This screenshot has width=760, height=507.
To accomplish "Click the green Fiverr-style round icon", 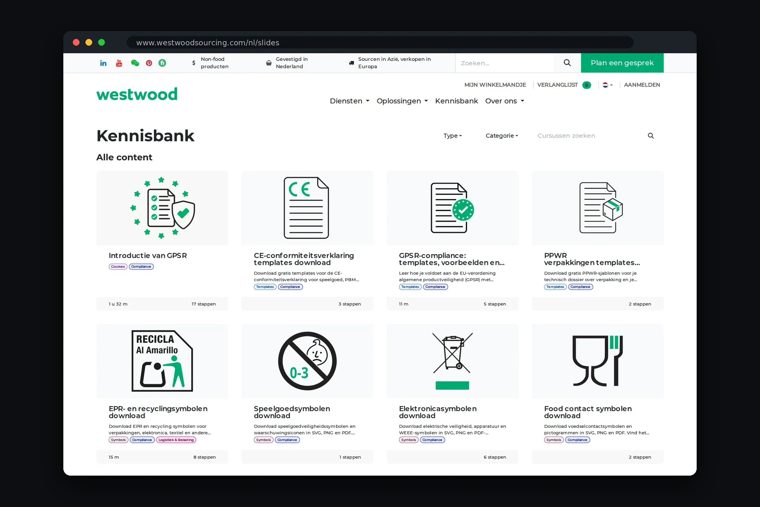I will [162, 63].
